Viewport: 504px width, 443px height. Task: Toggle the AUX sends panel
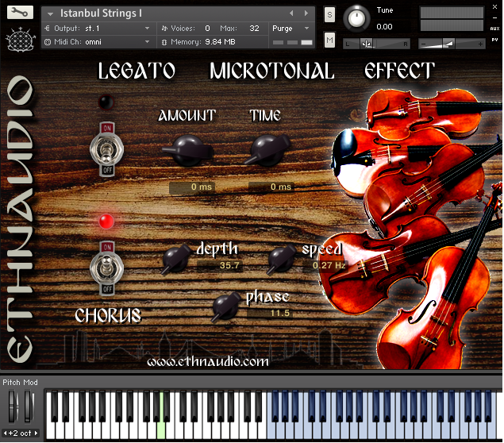coord(494,29)
